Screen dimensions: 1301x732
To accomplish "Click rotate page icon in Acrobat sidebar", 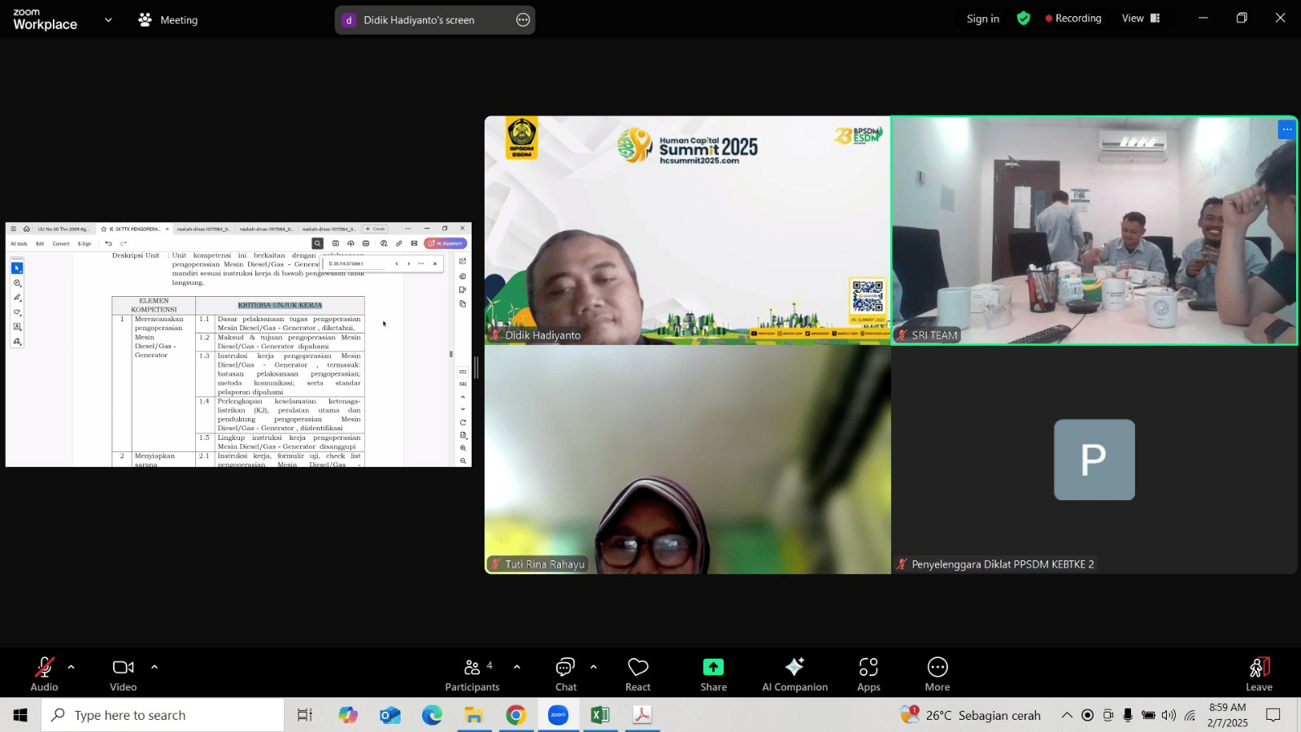I will [463, 422].
